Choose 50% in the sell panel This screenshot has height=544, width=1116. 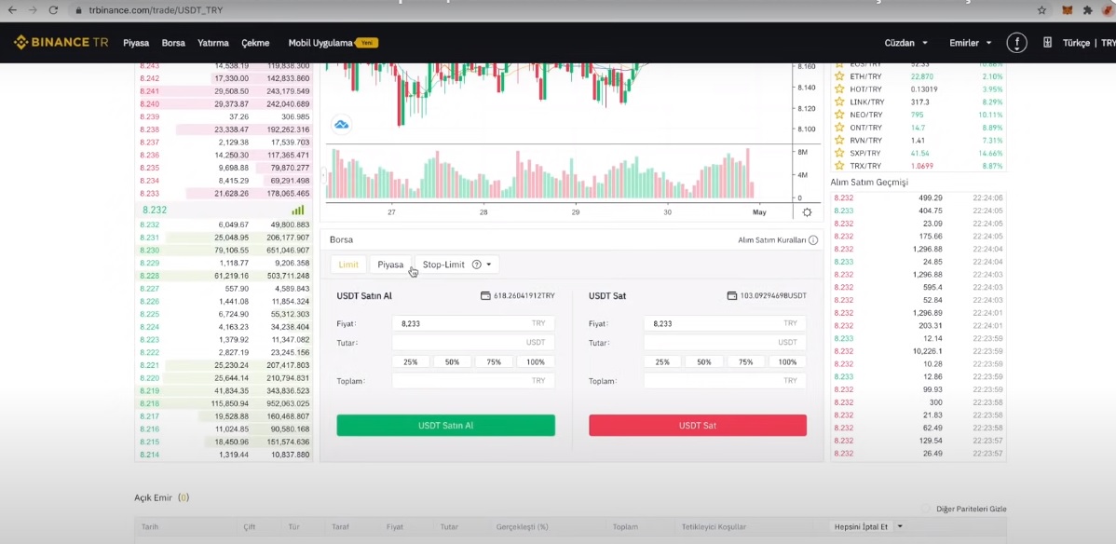point(704,361)
